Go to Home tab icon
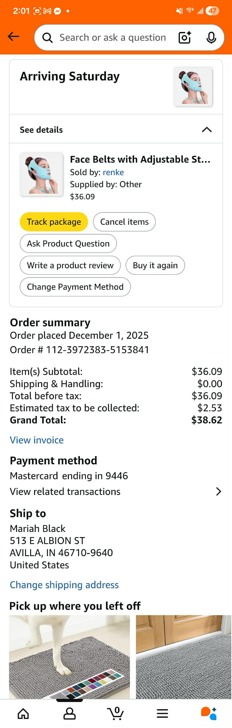This screenshot has width=232, height=728. [x=23, y=713]
